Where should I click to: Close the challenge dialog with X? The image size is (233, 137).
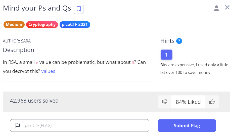point(227,8)
